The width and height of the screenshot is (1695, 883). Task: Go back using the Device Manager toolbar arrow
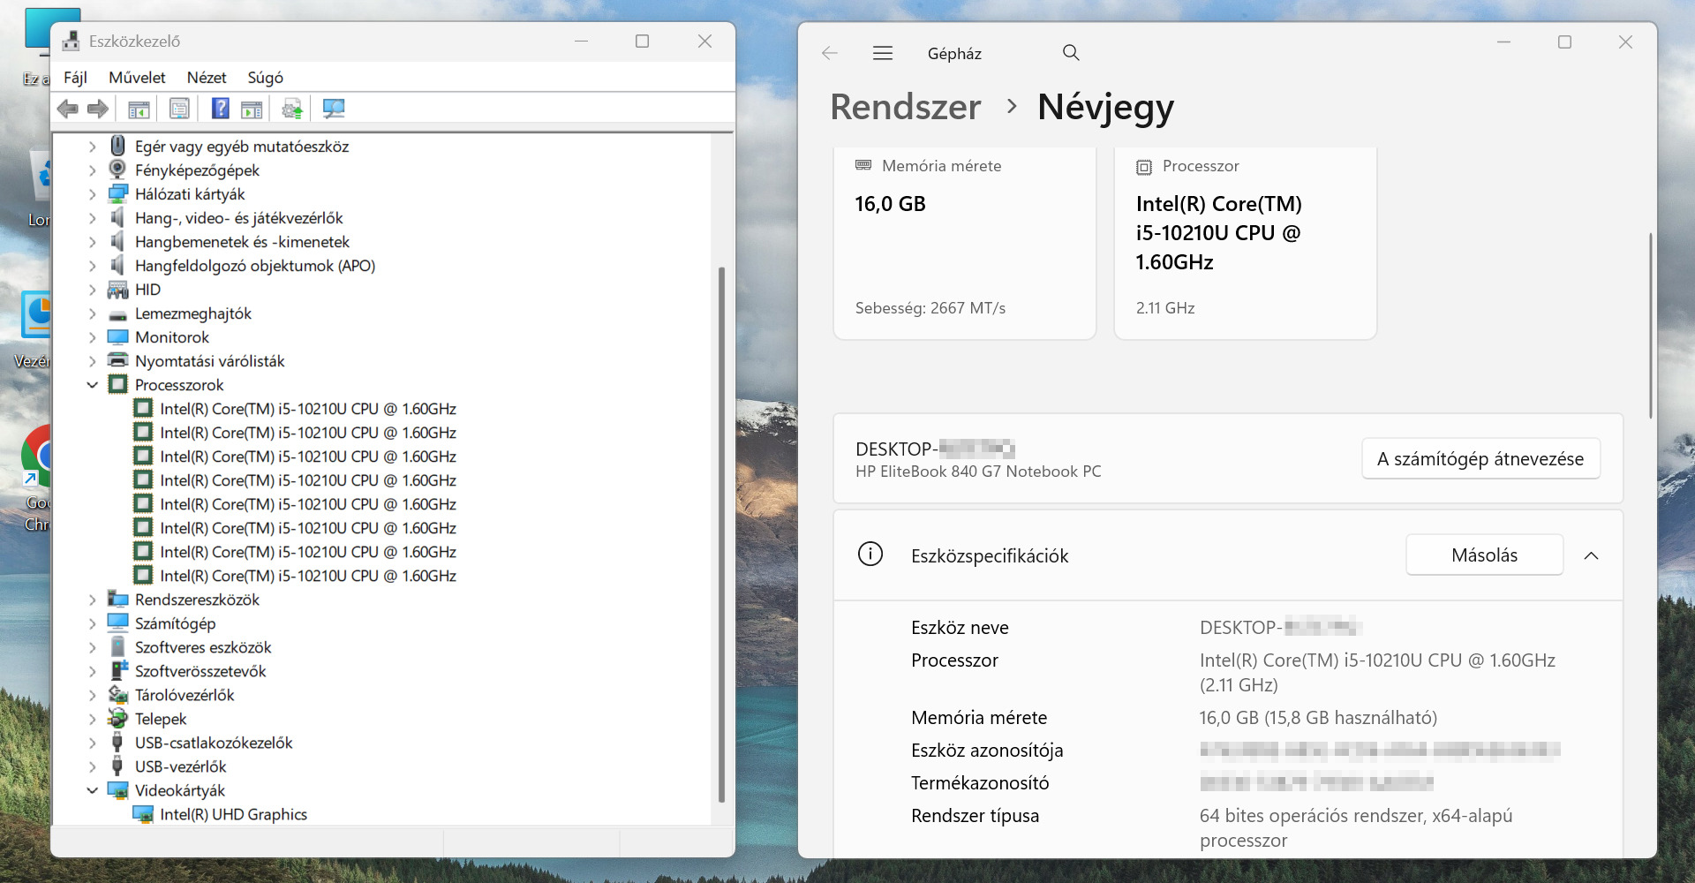(x=67, y=109)
